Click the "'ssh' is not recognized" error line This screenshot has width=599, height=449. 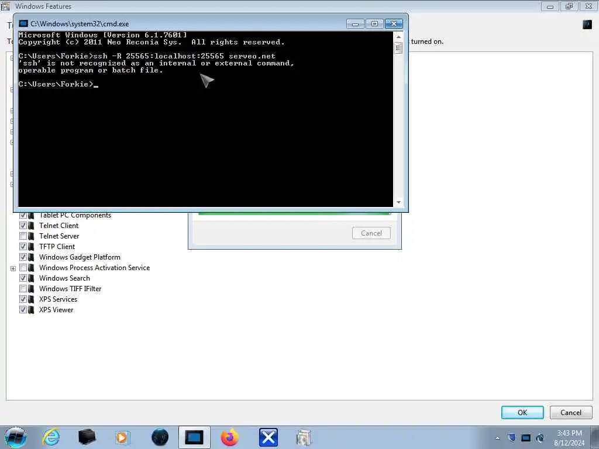coord(156,63)
